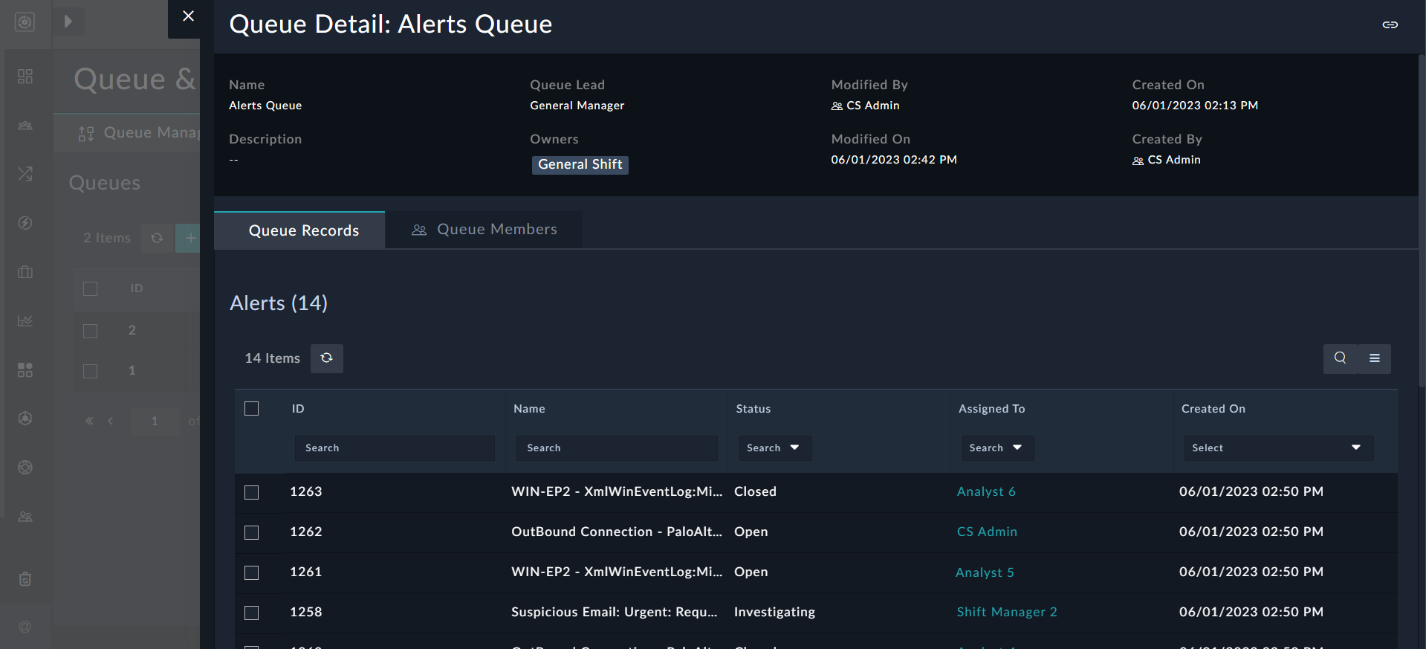Open the grid search magnifier icon
This screenshot has width=1426, height=649.
click(x=1340, y=358)
